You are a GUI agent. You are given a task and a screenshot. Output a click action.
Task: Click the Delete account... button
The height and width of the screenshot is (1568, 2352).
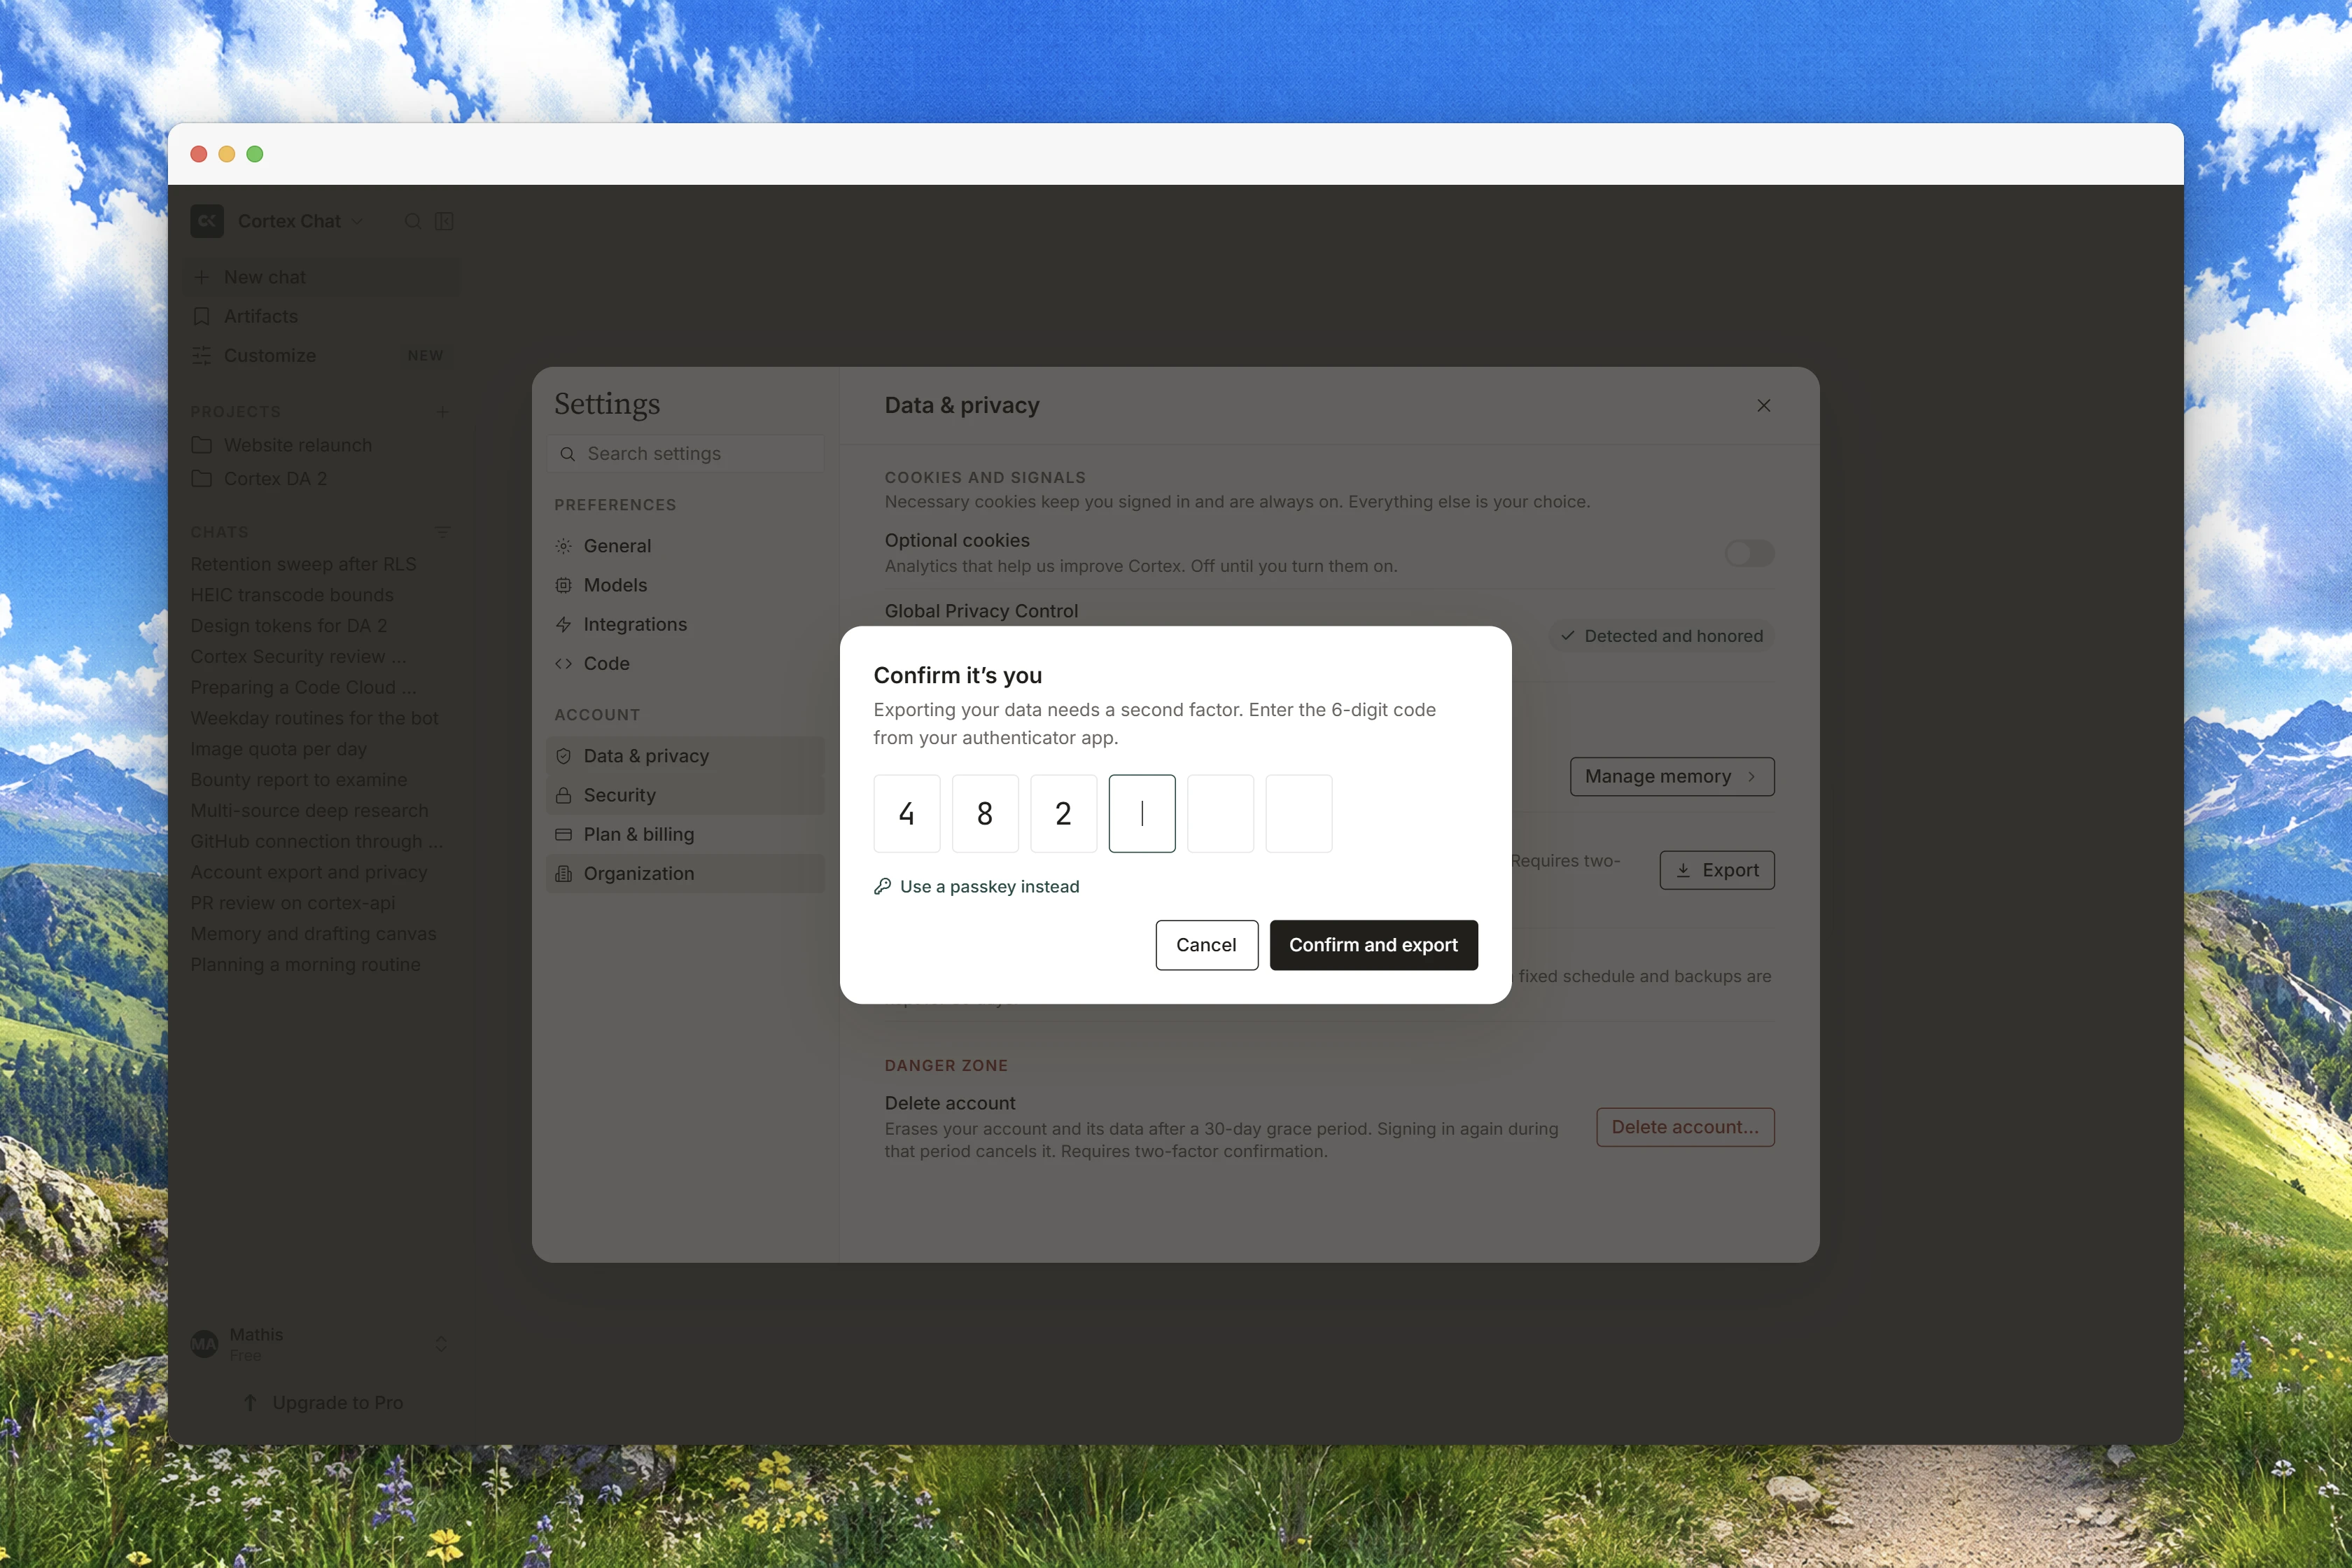1685,1127
